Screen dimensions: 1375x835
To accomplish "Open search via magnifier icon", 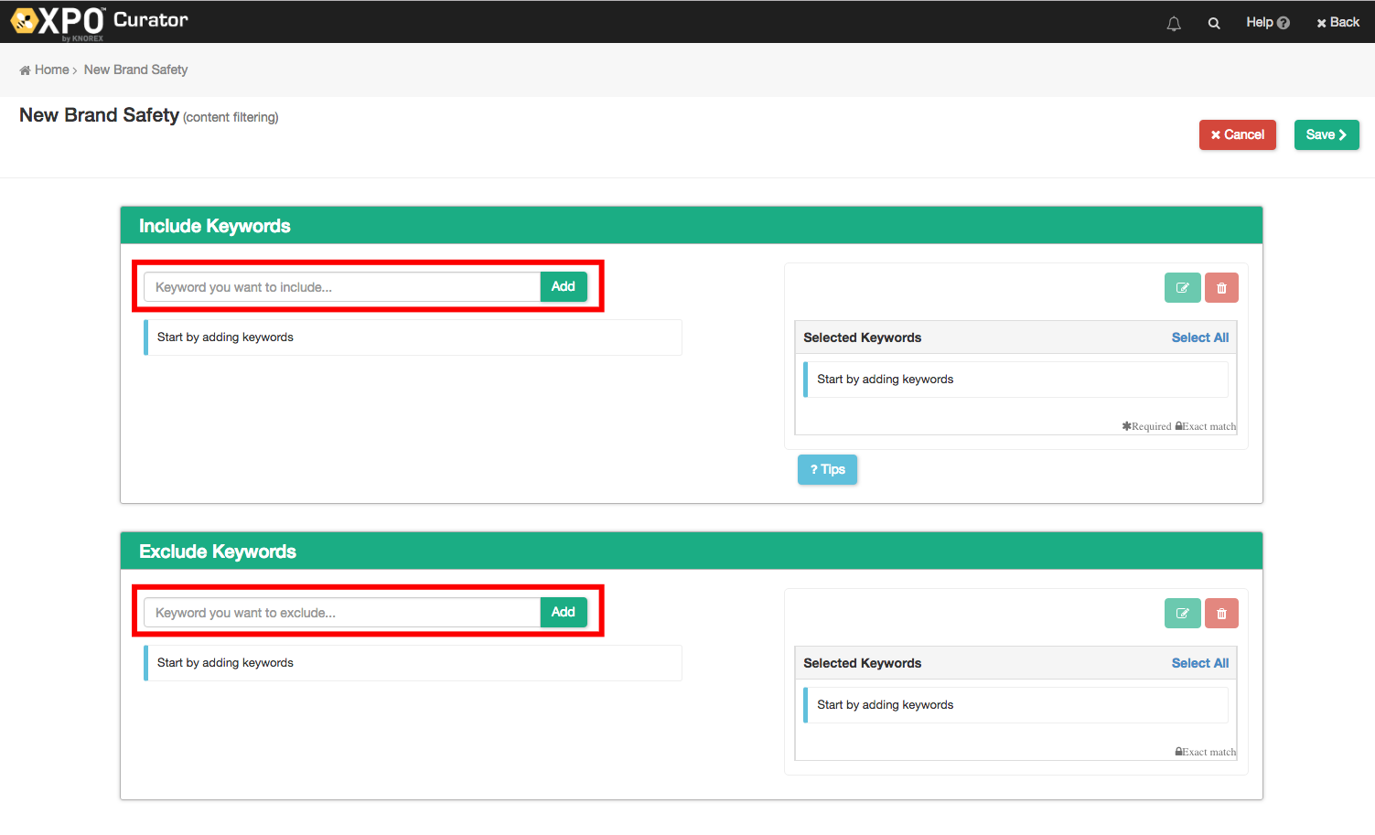I will tap(1214, 24).
